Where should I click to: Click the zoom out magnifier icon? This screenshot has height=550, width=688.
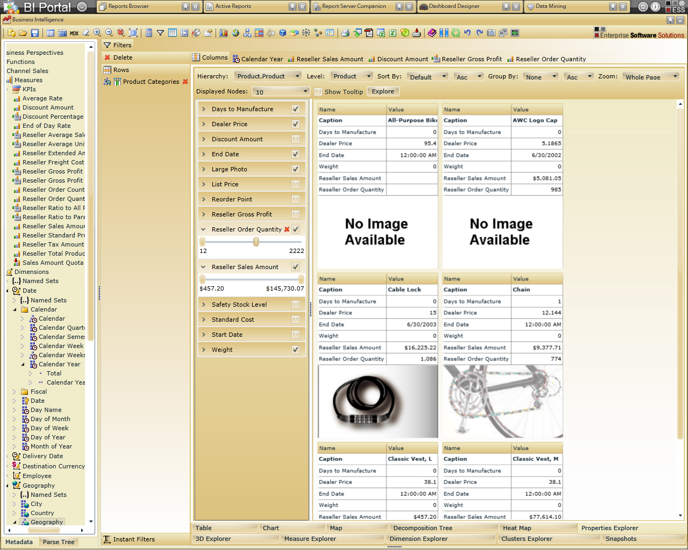(x=109, y=33)
